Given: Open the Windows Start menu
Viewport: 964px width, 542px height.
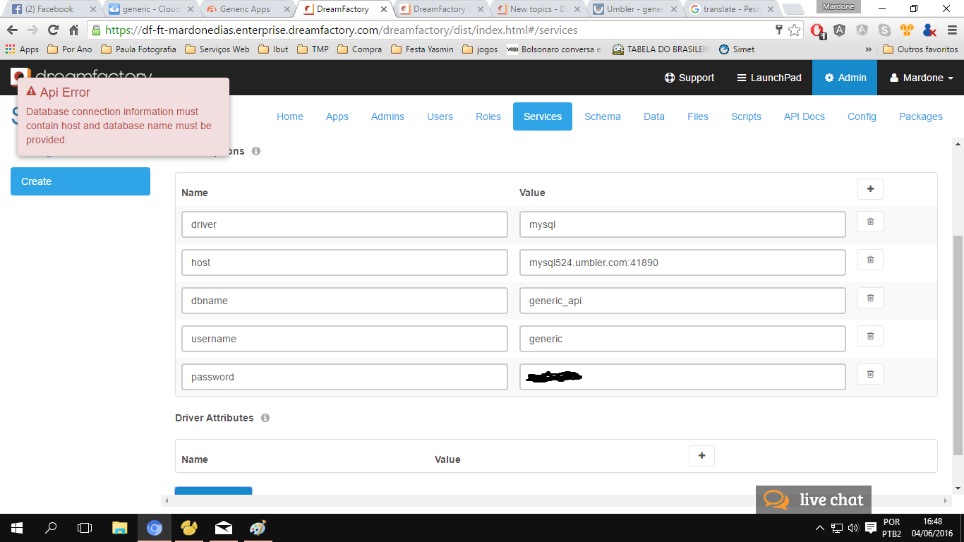Looking at the screenshot, I should (17, 528).
